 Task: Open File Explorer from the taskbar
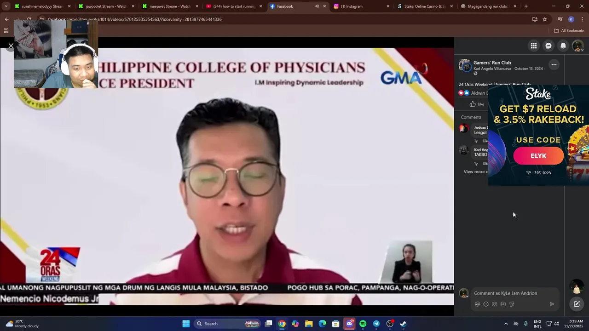pos(309,324)
